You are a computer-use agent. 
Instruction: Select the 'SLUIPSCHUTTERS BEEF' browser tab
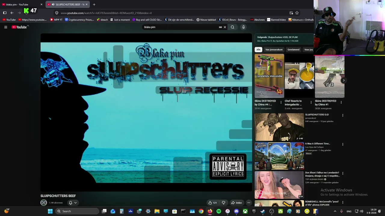click(x=67, y=4)
